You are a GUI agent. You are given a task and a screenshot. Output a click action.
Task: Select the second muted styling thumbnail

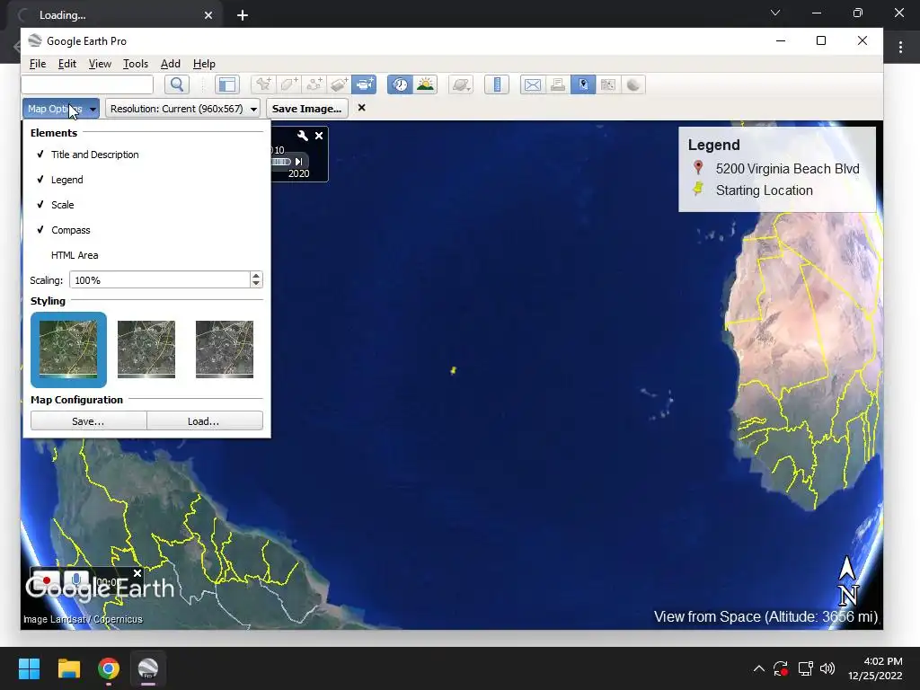click(146, 349)
